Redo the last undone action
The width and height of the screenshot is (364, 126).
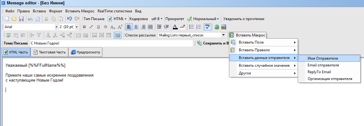tap(77, 19)
